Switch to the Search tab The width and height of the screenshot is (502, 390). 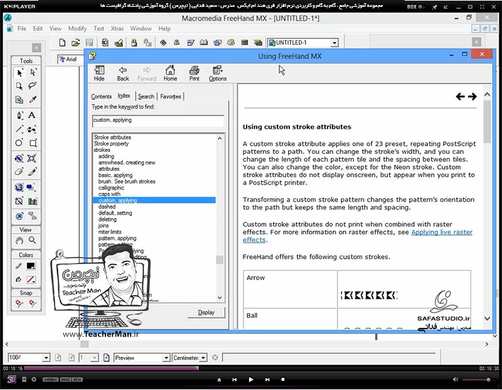coord(146,97)
